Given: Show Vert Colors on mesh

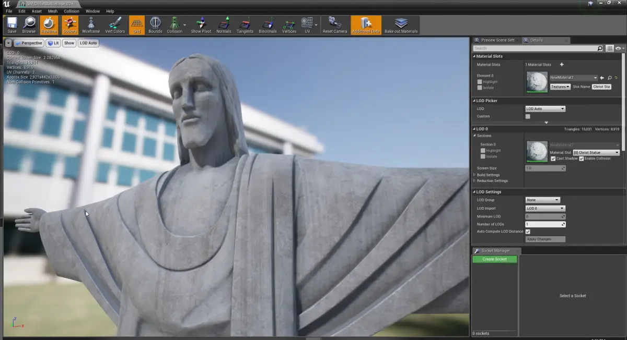Looking at the screenshot, I should [x=115, y=25].
